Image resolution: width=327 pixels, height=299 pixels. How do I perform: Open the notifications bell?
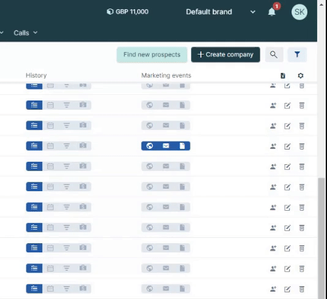271,12
